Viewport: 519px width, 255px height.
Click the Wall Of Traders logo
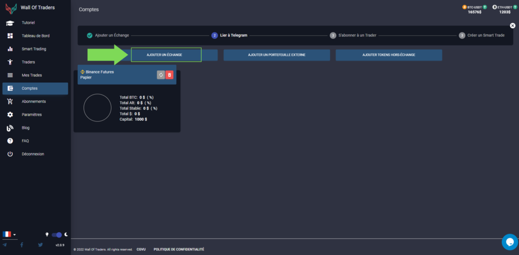[x=11, y=8]
